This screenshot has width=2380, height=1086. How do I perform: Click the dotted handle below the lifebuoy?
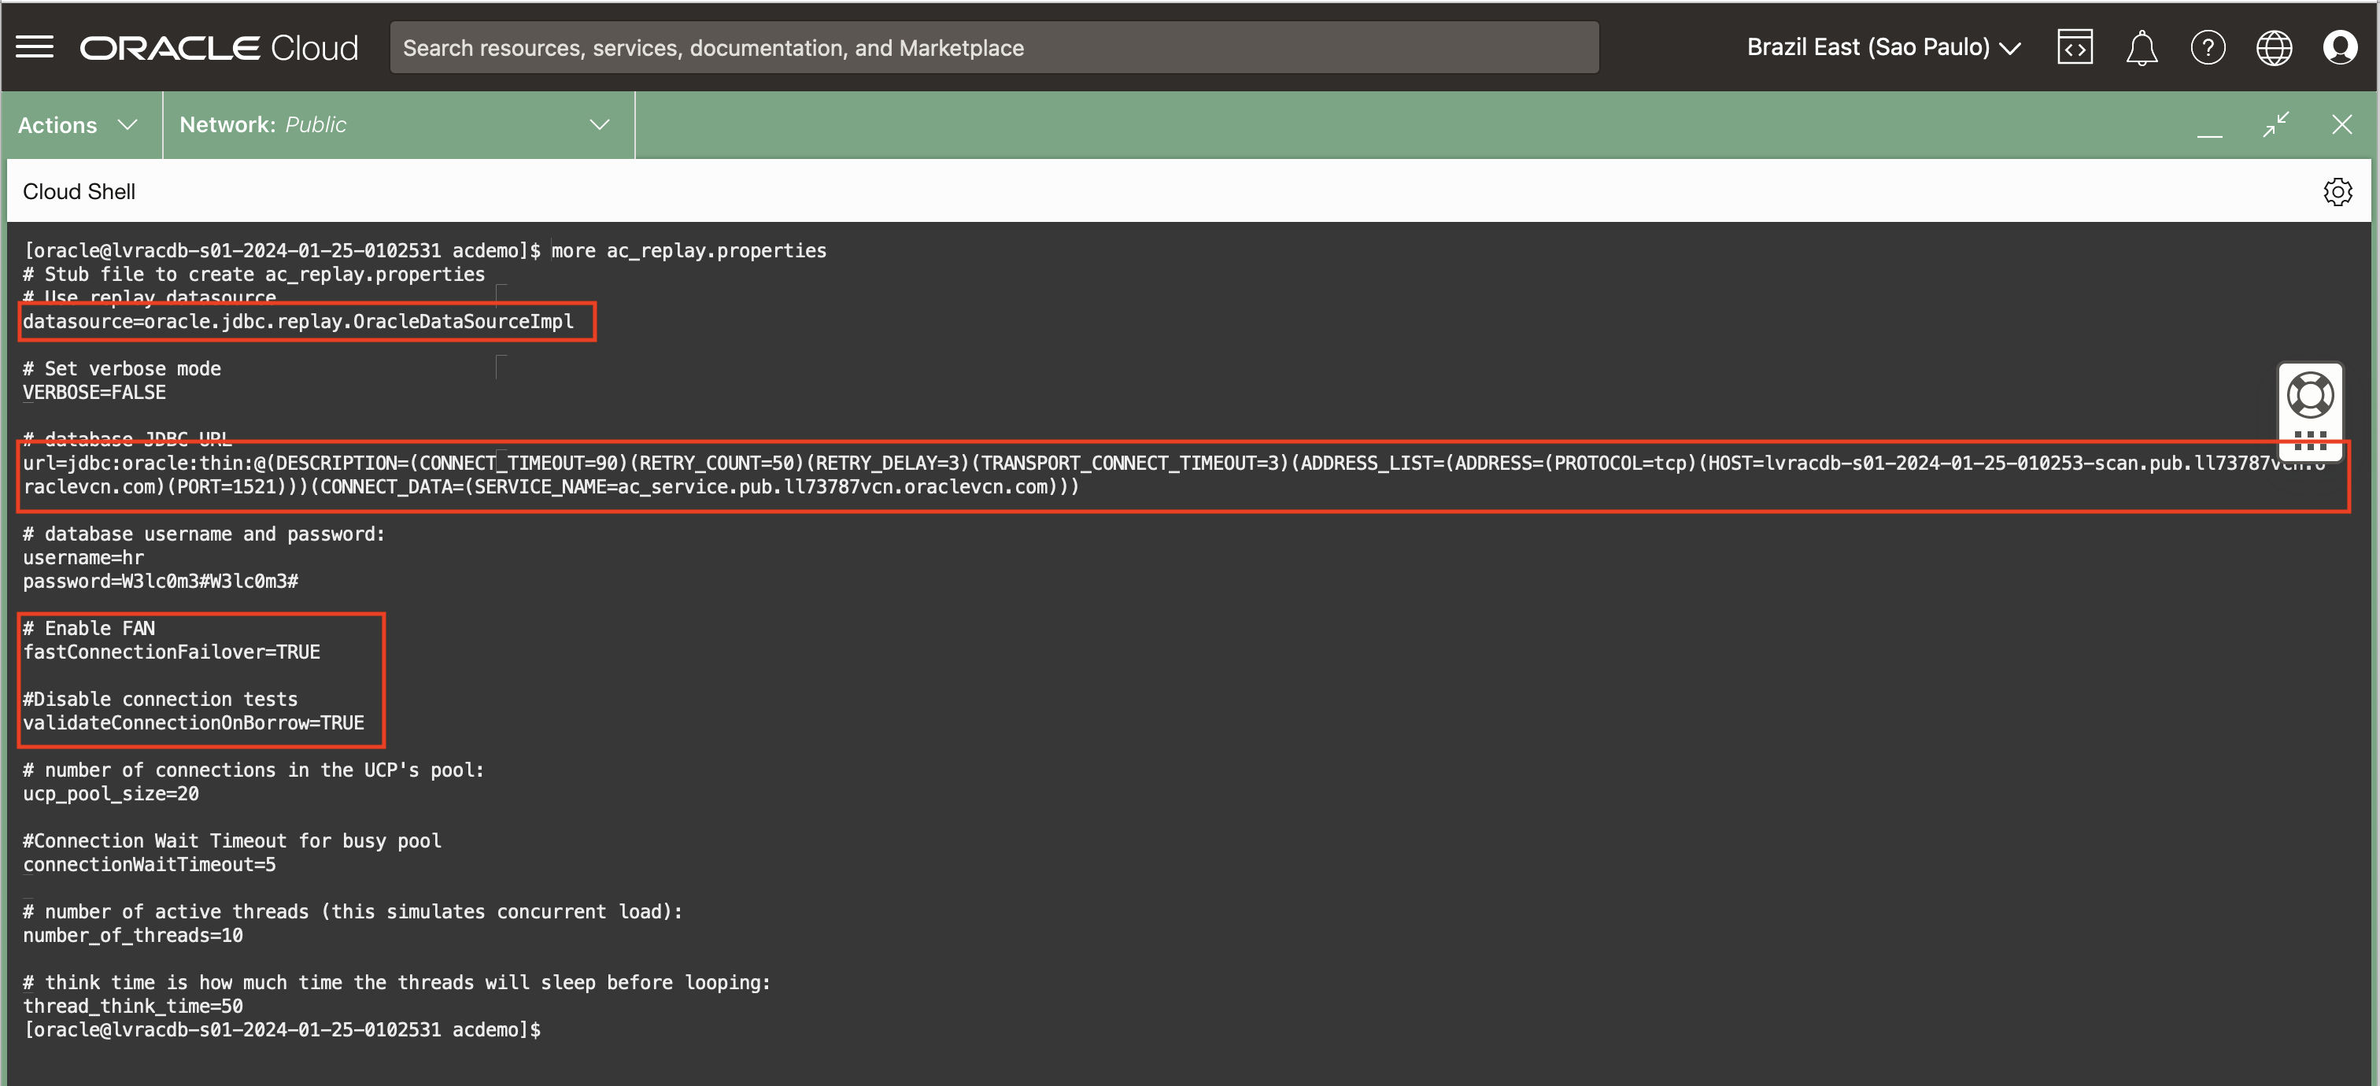click(x=2309, y=440)
